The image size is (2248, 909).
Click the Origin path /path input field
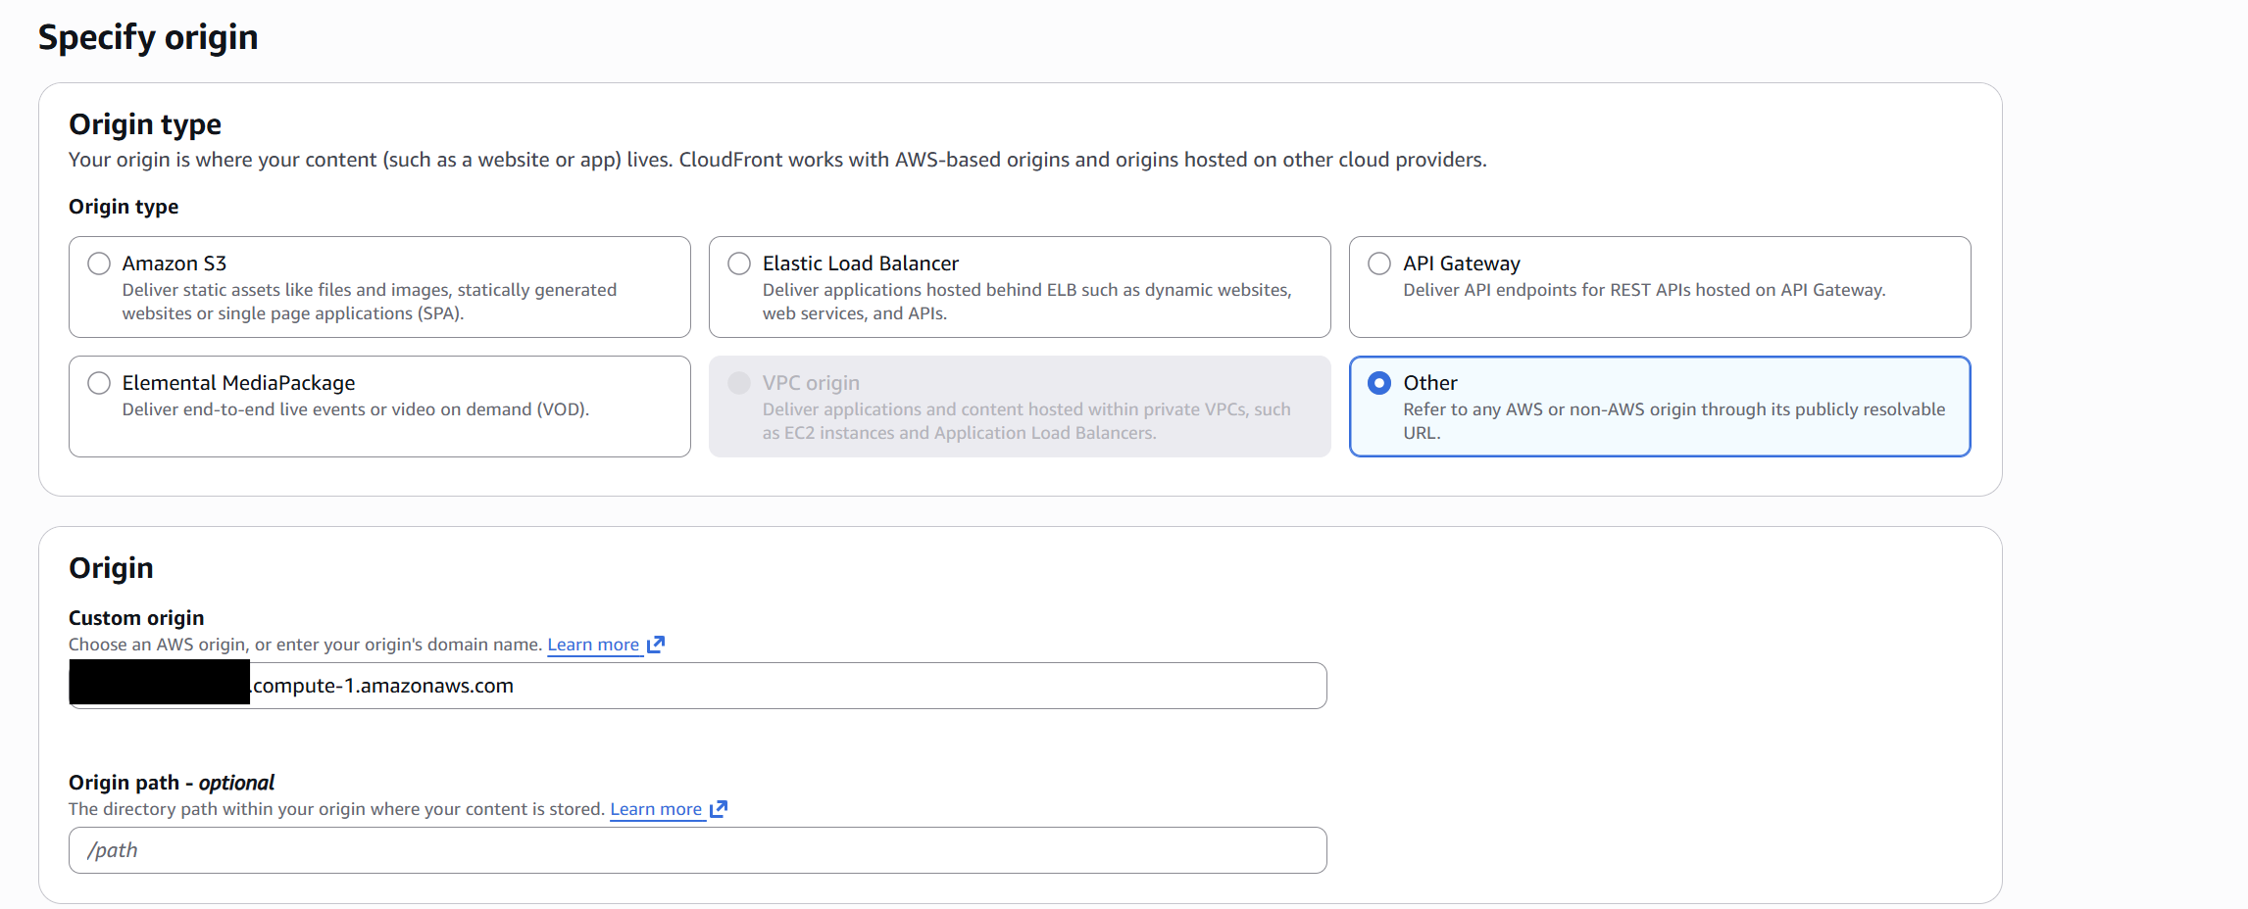pos(698,850)
